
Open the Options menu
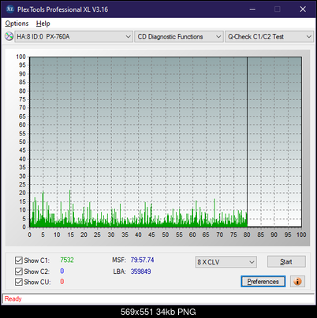point(17,24)
